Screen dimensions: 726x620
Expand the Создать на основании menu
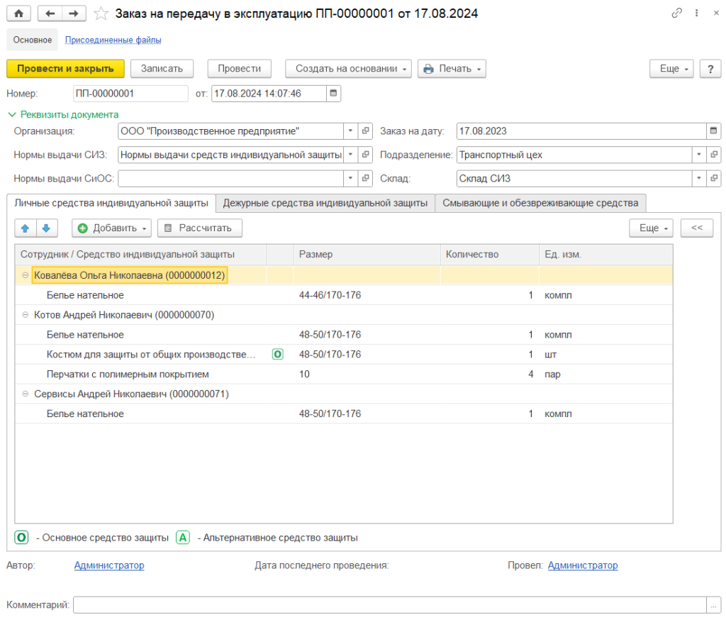tap(348, 68)
